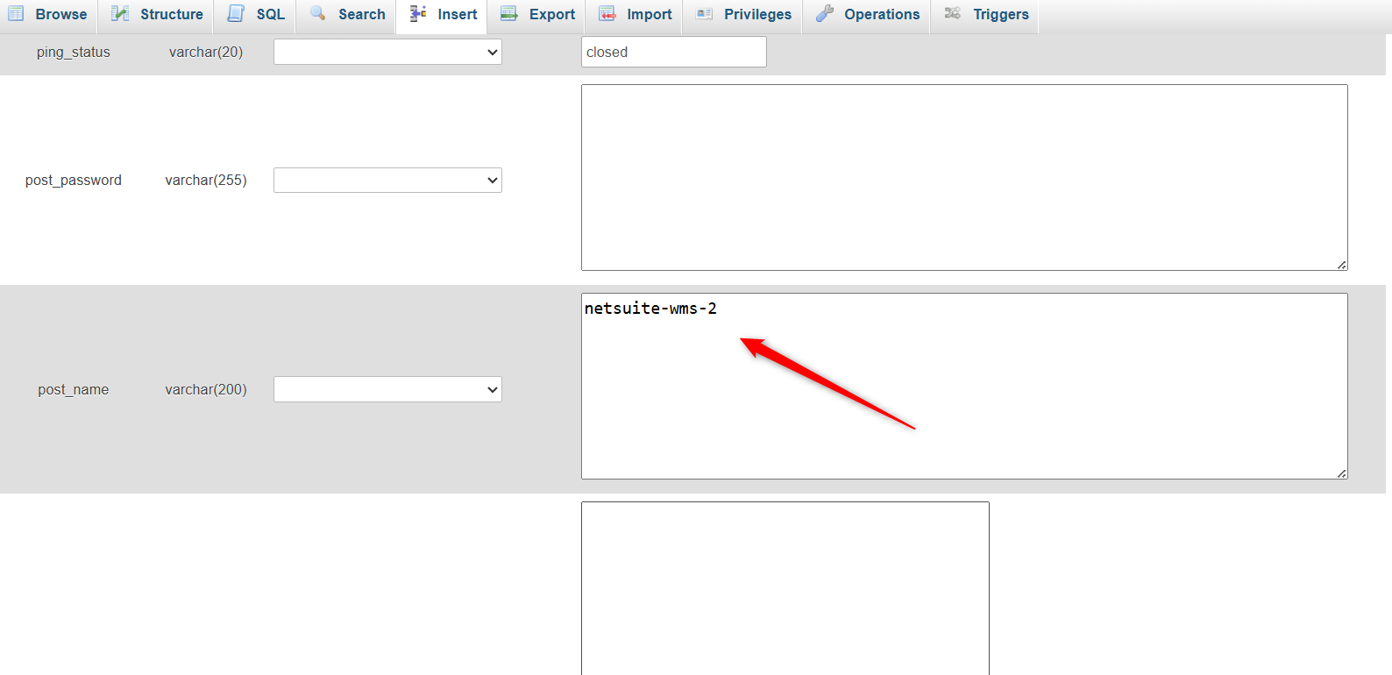The height and width of the screenshot is (675, 1392).
Task: Click the varchar(20) type text
Action: click(206, 52)
